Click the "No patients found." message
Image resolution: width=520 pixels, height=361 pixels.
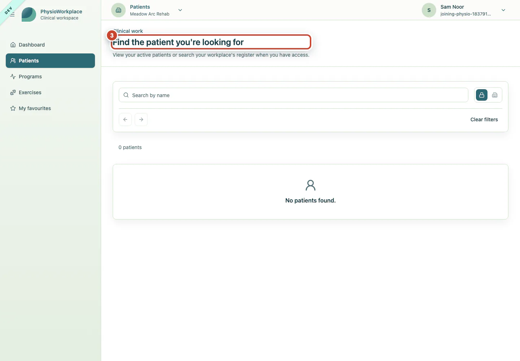click(311, 200)
